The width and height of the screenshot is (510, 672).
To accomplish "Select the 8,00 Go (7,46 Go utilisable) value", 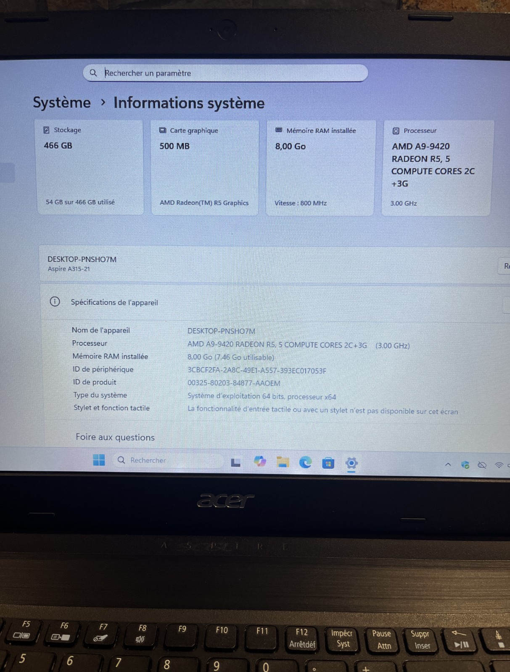I will tap(231, 357).
